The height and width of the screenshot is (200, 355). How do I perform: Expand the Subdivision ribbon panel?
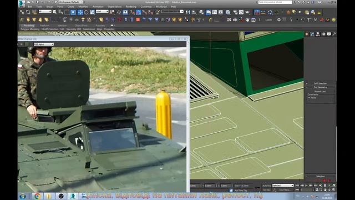89,29
